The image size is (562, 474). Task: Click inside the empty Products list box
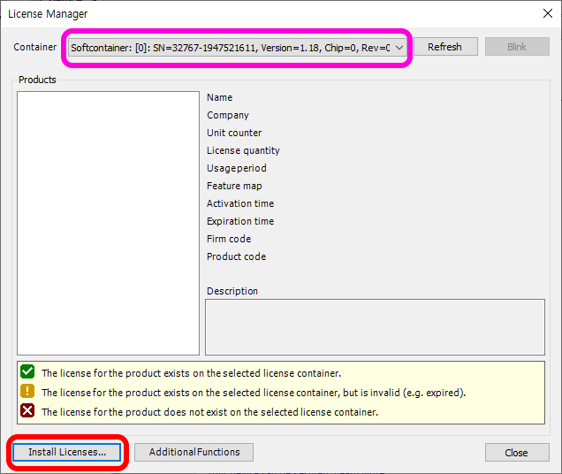(x=108, y=221)
